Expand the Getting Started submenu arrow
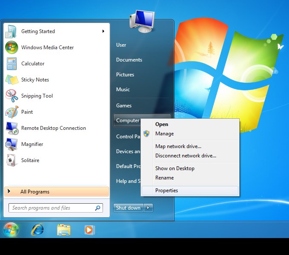 103,31
